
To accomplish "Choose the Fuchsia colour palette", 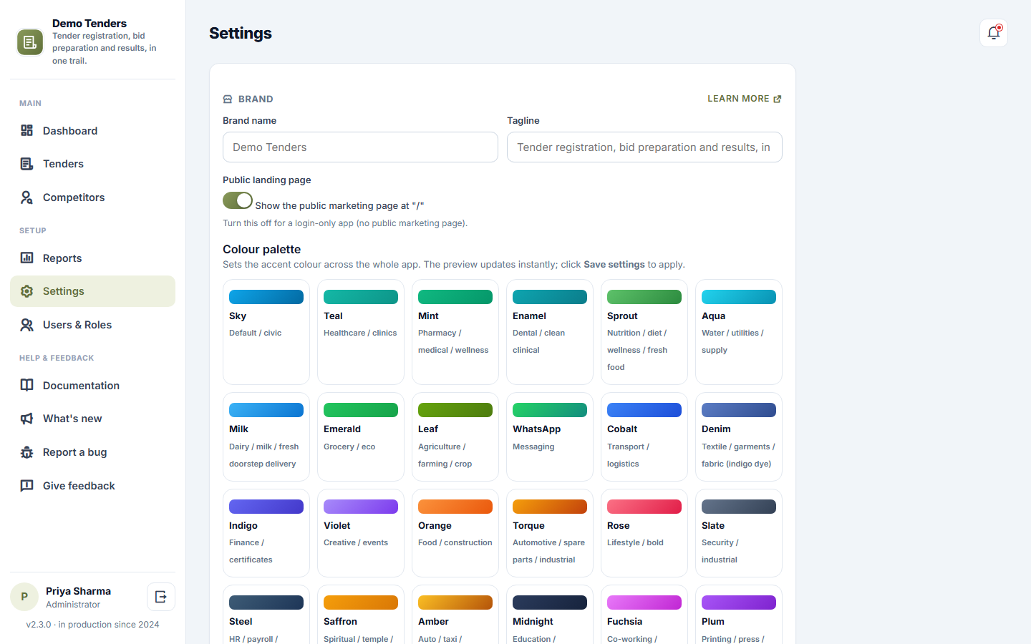I will pos(644,615).
